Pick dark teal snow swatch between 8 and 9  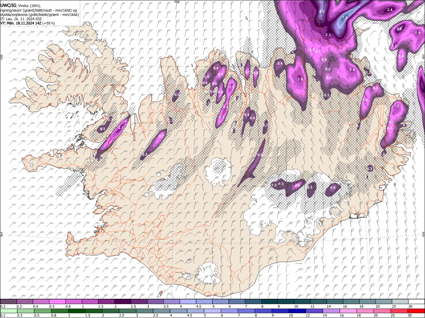(x=269, y=302)
